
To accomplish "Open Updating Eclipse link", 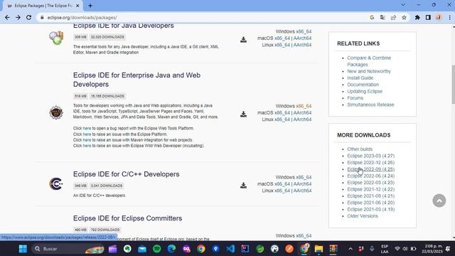I will click(x=365, y=91).
